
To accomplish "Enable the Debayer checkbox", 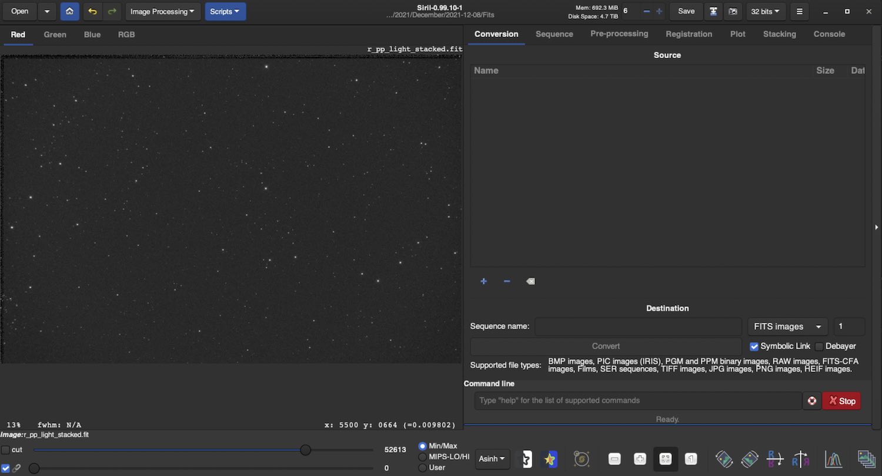I will coord(819,346).
